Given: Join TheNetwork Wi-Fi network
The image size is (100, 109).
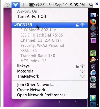Looking at the screenshot, I should tap(50, 76).
